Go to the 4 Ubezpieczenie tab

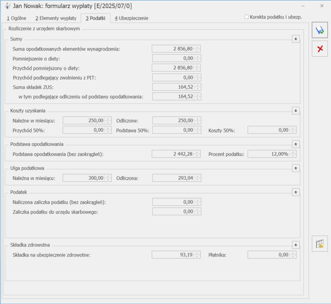pos(131,18)
